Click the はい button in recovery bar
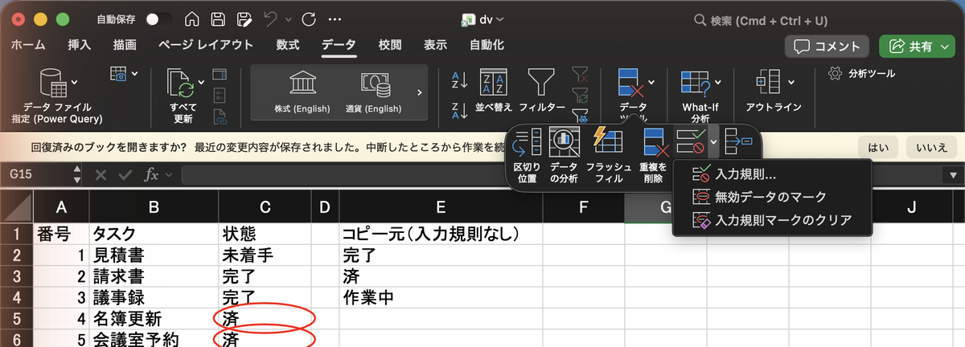 pos(878,148)
